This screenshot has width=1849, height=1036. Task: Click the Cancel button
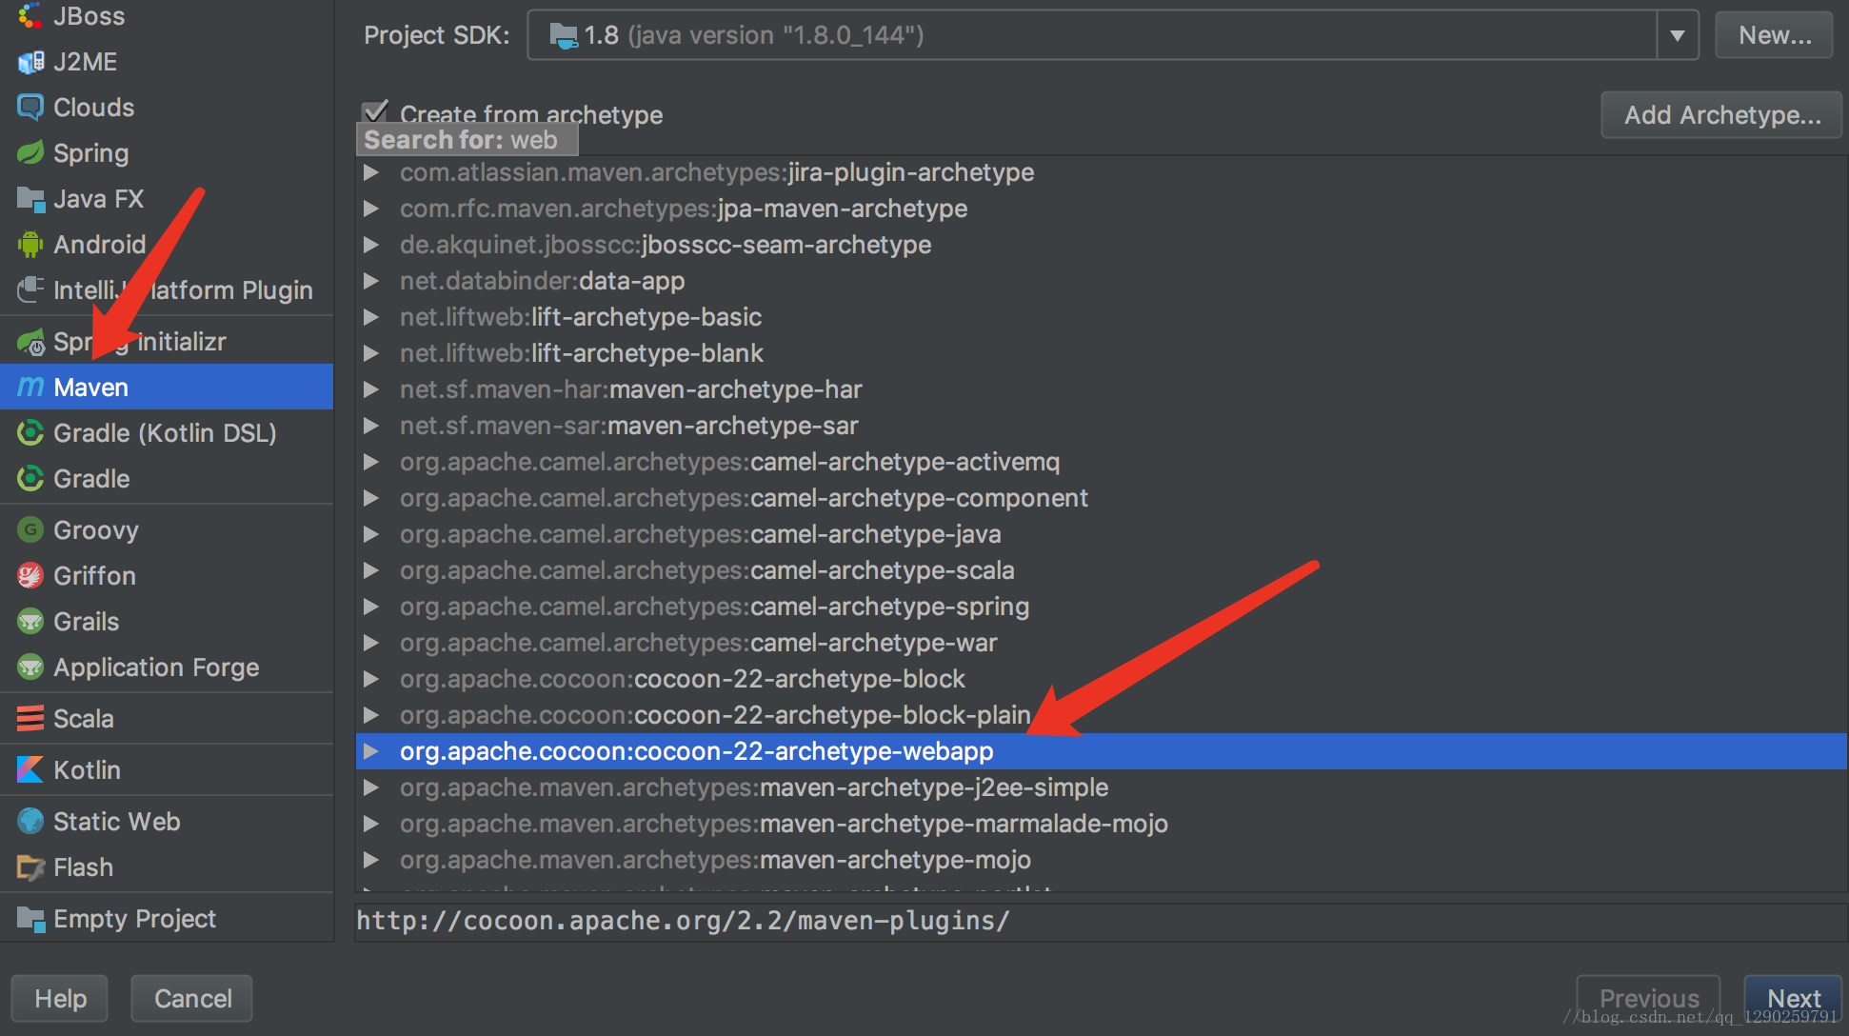pyautogui.click(x=192, y=998)
